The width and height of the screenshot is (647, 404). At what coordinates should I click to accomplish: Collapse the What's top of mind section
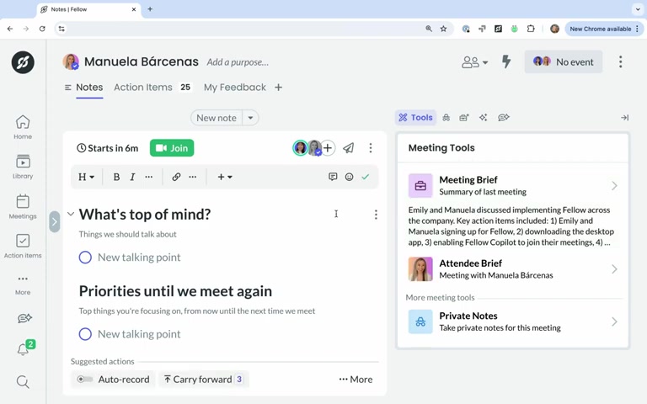[x=71, y=214]
